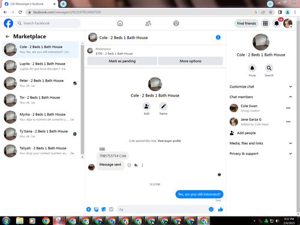The image size is (300, 225).
Task: Click the conversation list scrollbar
Action: pos(82,100)
